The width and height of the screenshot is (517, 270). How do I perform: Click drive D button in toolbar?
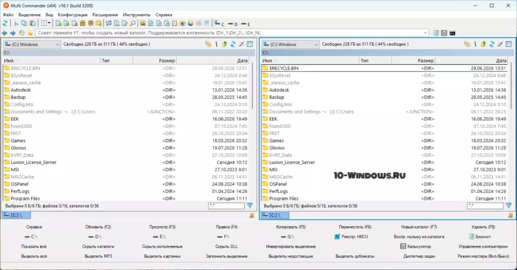233,24
